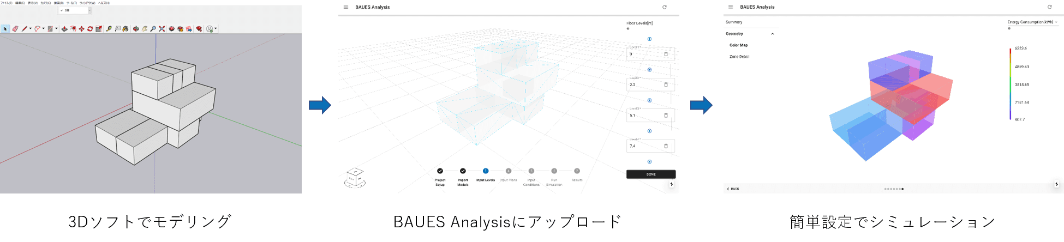Open the Arc tool dropdown arrow

pyautogui.click(x=44, y=29)
